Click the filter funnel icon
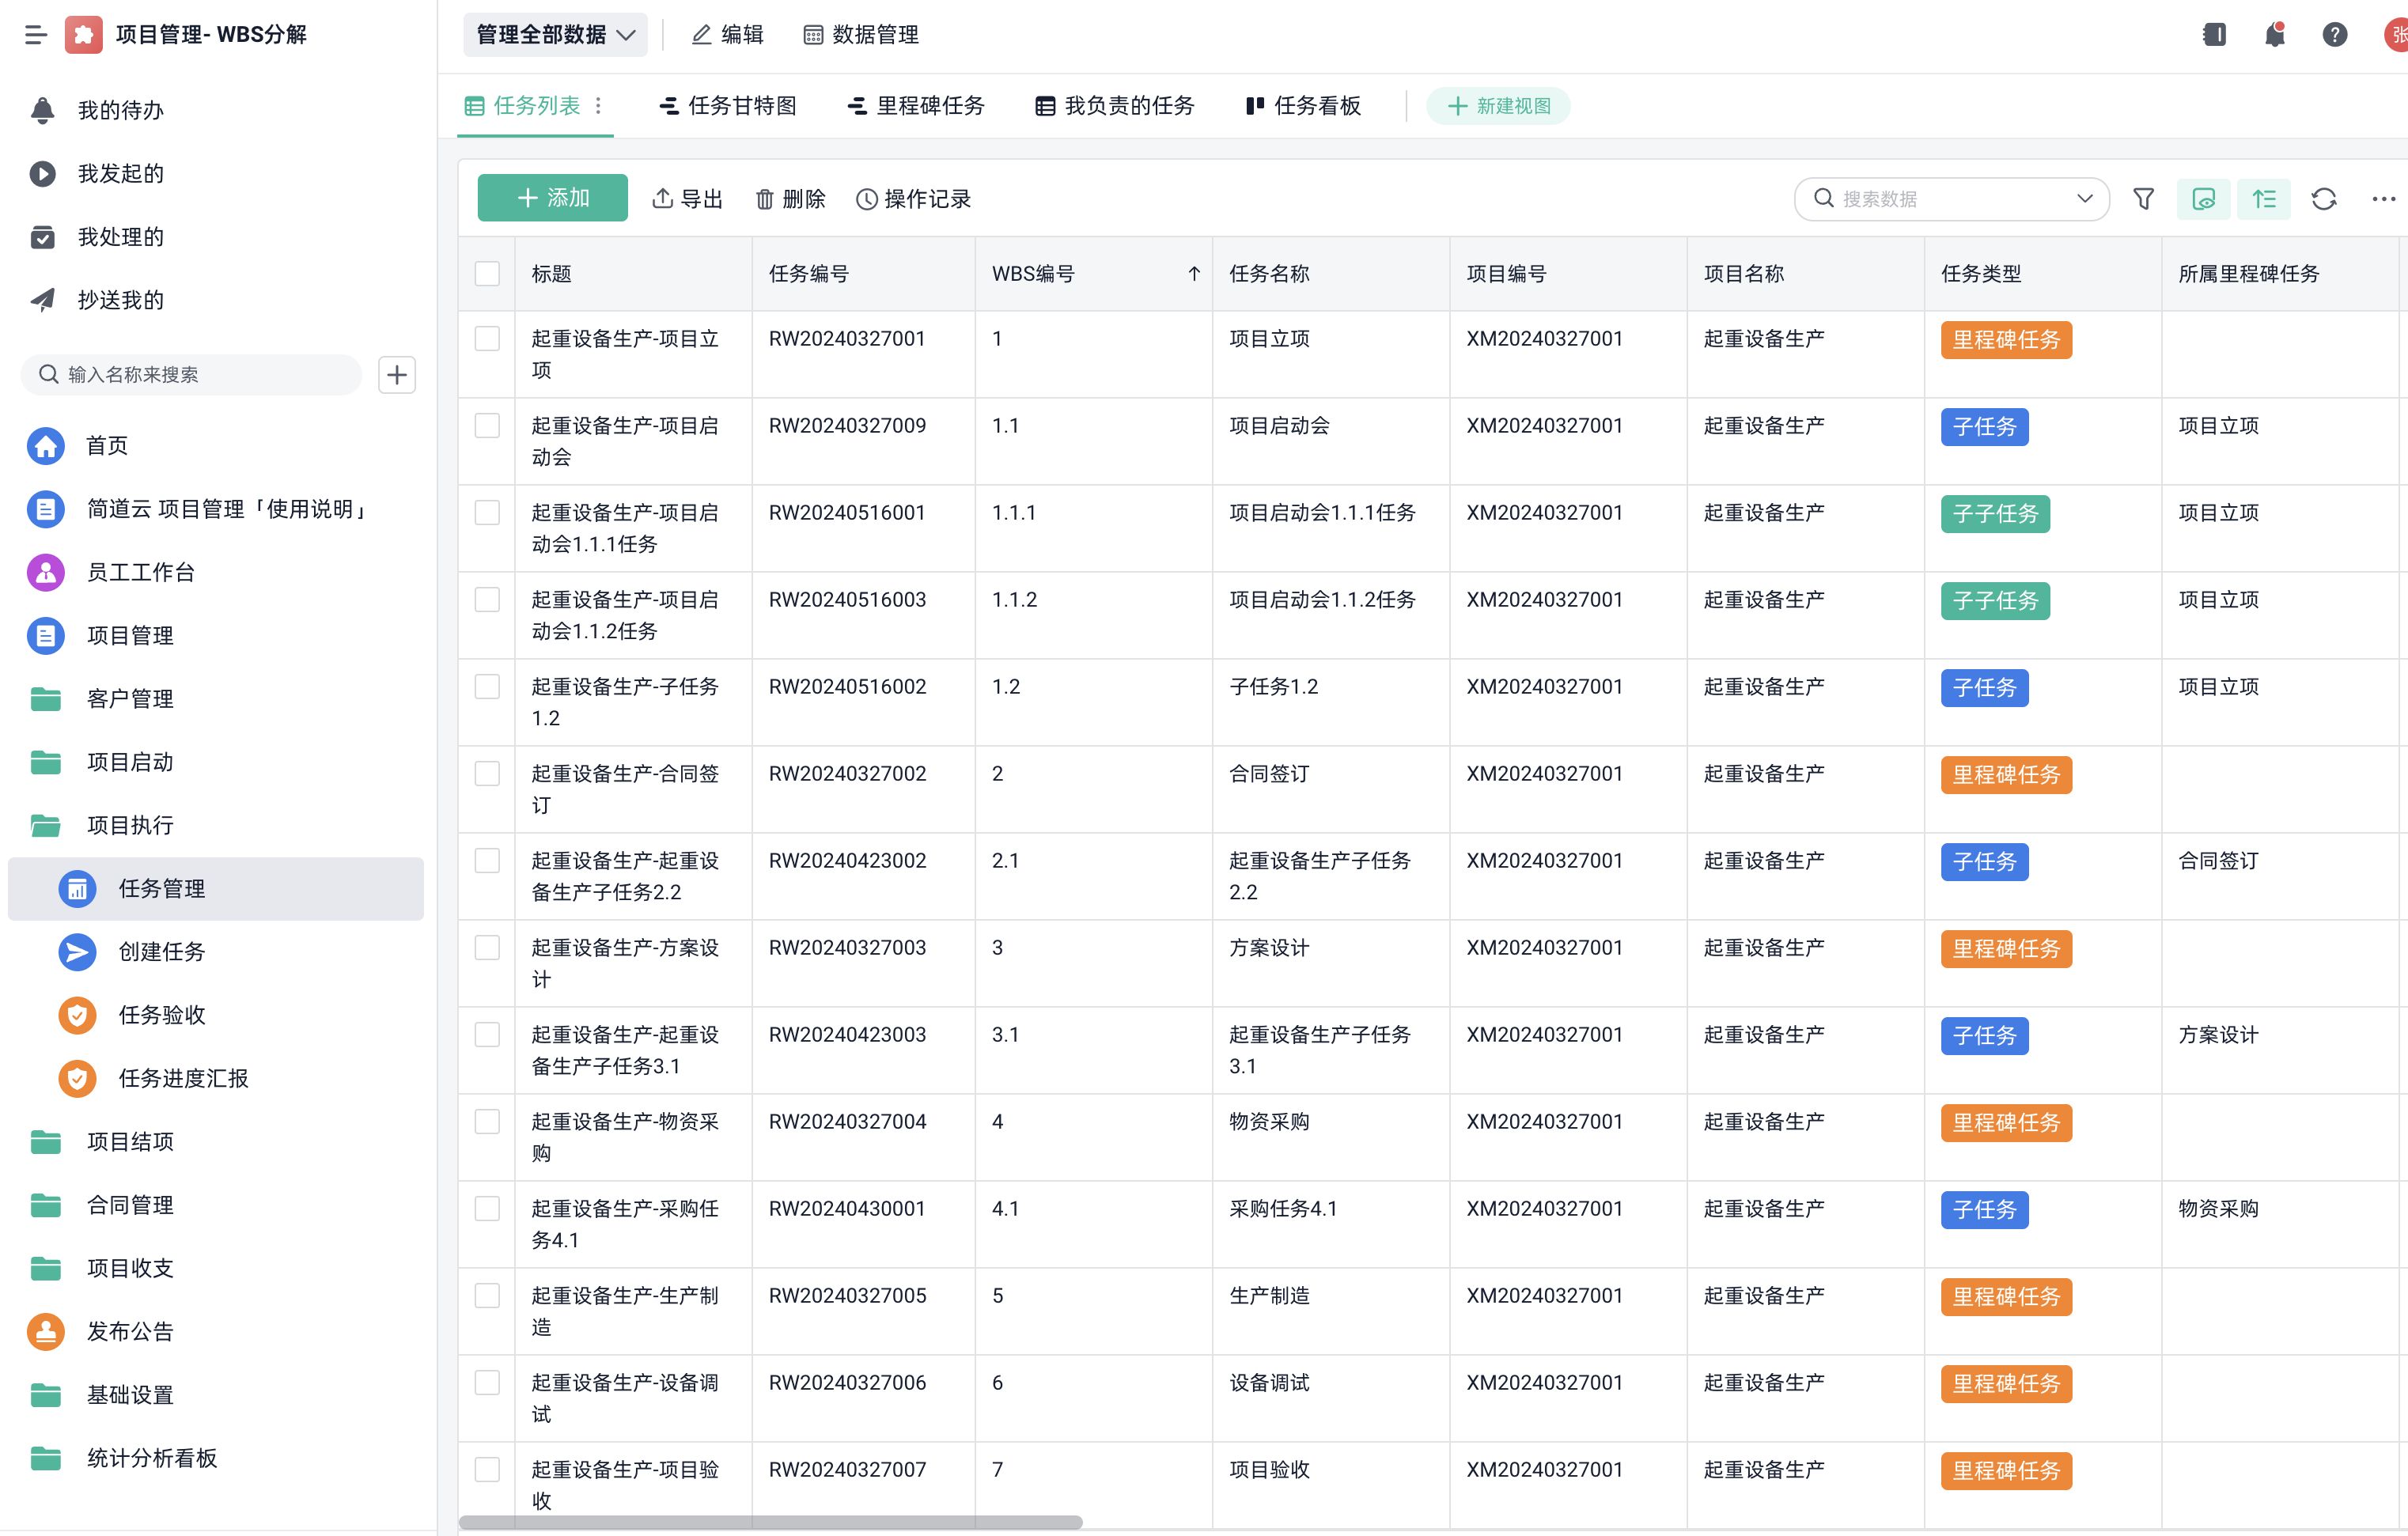The height and width of the screenshot is (1536, 2408). [x=2143, y=199]
